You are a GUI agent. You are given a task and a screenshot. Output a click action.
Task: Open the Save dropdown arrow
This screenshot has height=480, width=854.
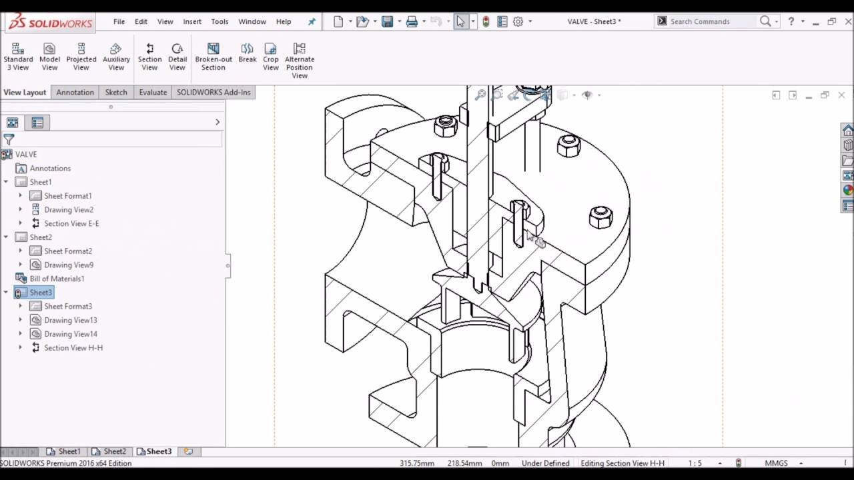[x=398, y=21]
